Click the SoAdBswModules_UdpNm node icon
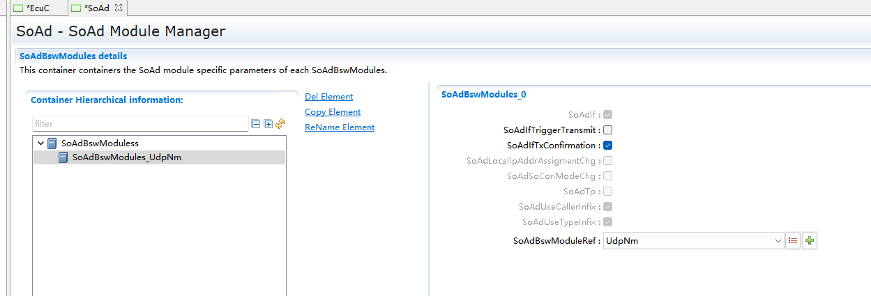Viewport: 871px width, 296px height. tap(63, 157)
